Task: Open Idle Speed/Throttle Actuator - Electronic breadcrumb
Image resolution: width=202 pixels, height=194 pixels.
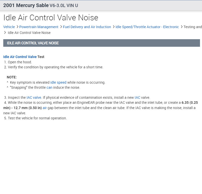Action: [147, 27]
